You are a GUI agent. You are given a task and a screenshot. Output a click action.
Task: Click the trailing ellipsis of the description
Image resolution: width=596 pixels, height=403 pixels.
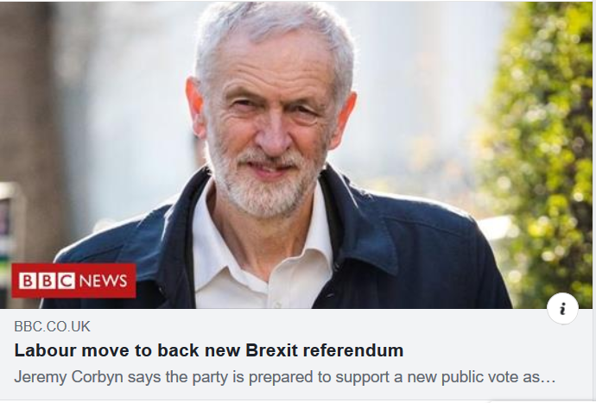point(548,378)
